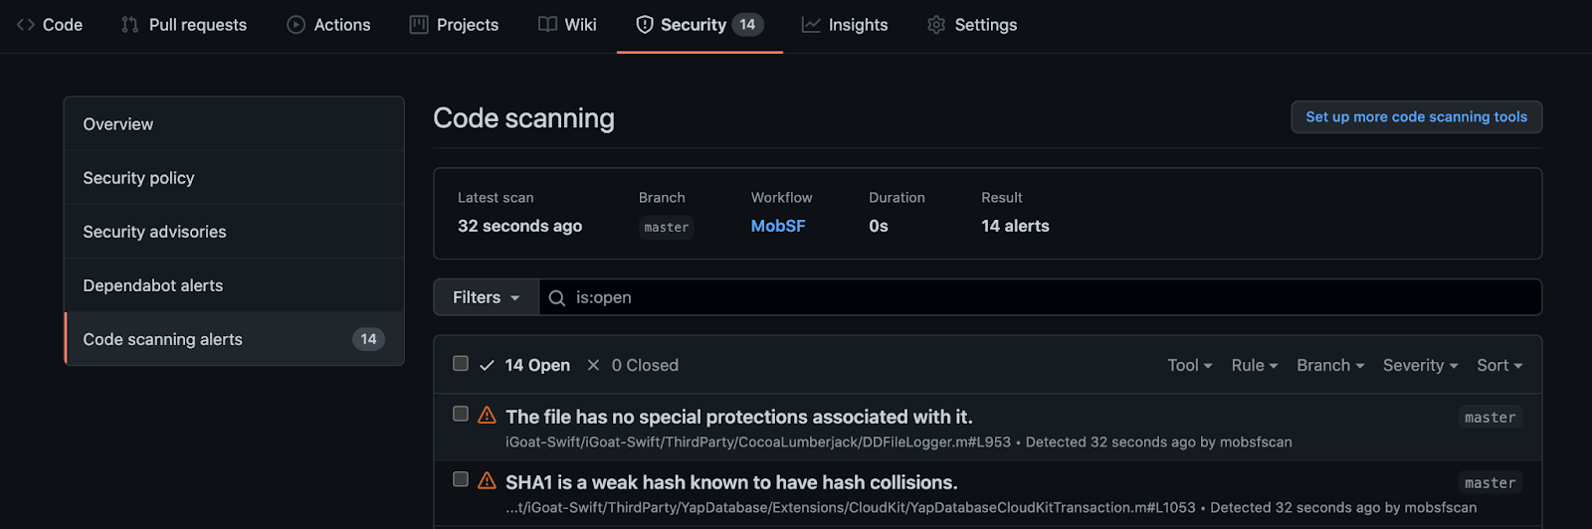Check the SHA1 weak hash alert checkbox
This screenshot has height=529, width=1592.
click(461, 478)
